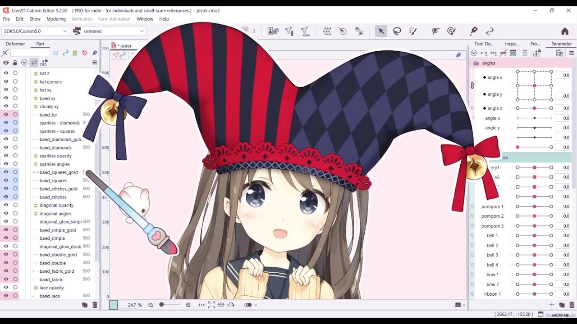Open the Help menu

click(164, 19)
